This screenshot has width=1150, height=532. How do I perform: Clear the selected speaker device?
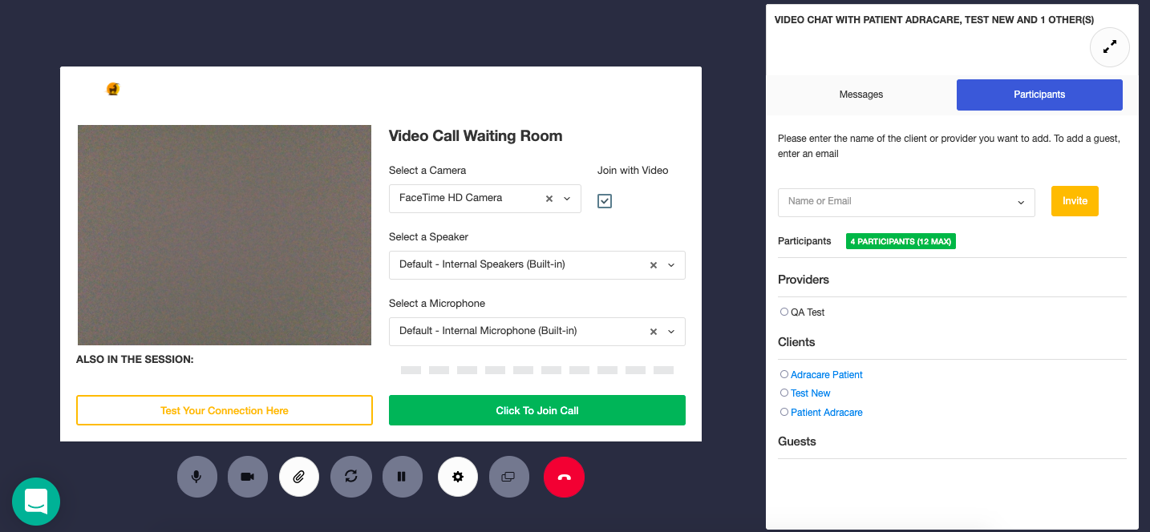click(654, 265)
